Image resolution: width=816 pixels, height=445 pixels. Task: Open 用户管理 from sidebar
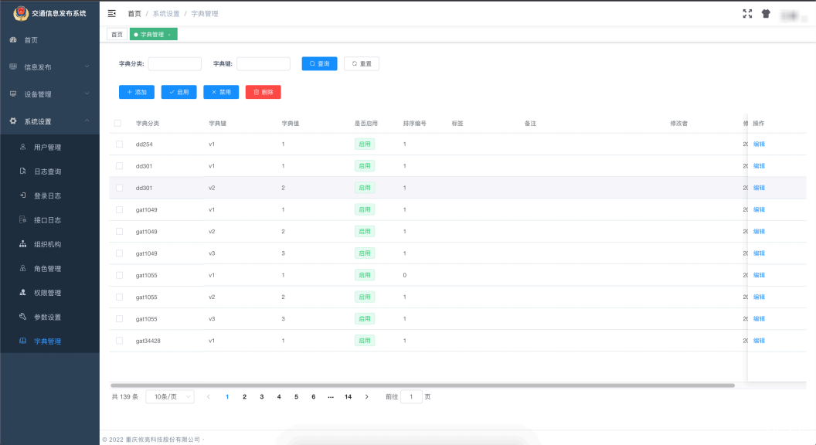[x=47, y=147]
